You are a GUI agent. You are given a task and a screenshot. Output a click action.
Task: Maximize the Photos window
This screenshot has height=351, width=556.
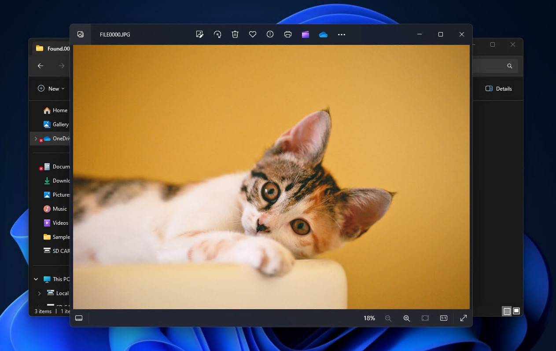click(441, 34)
